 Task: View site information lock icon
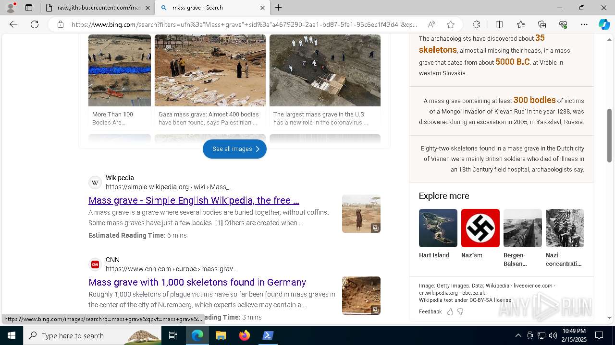[60, 24]
